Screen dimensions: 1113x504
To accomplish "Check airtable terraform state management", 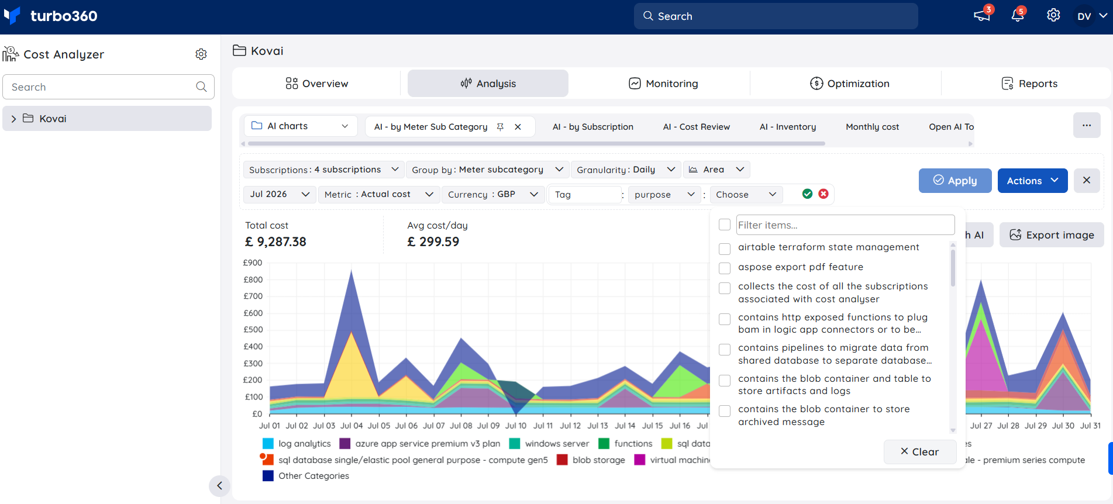I will pos(725,248).
